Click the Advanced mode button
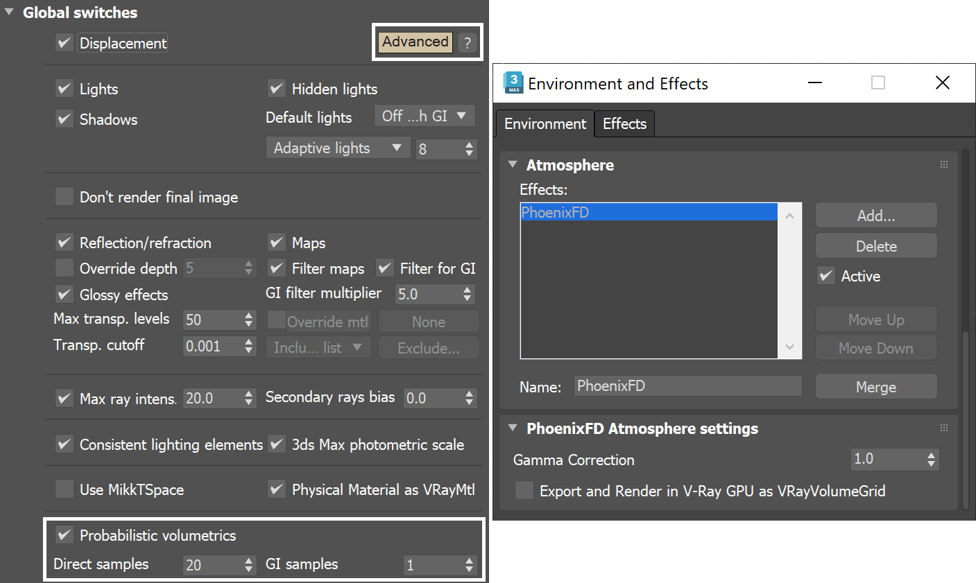Viewport: 976px width, 583px height. [416, 42]
